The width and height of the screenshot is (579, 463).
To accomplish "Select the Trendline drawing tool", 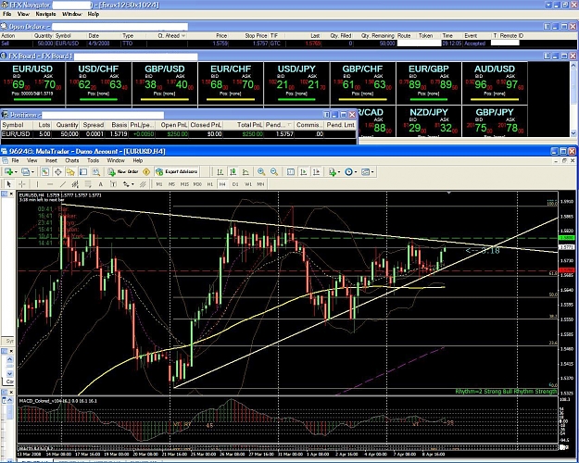I will click(x=63, y=184).
